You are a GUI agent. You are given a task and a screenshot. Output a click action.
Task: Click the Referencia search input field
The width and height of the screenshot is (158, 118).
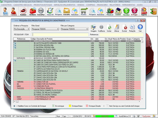click(x=121, y=35)
